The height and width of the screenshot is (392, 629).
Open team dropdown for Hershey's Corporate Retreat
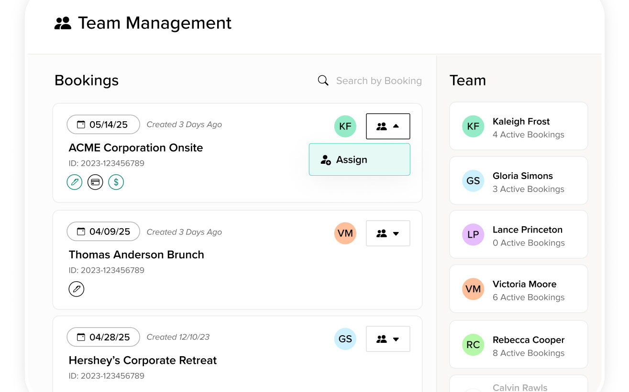click(x=388, y=339)
